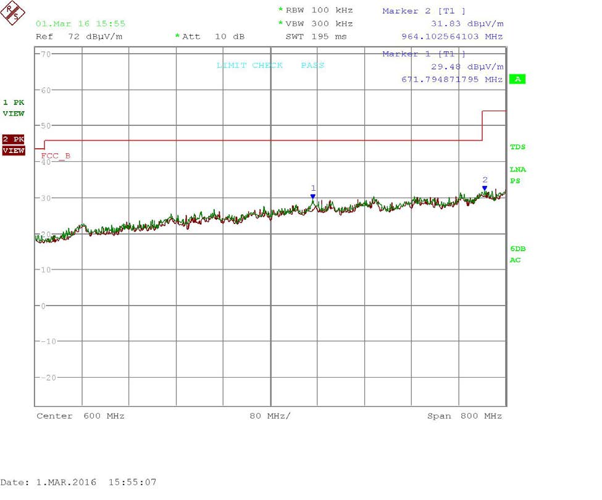Click the Ref 72 dBµV/m value
Screen dimensions: 602x500
[79, 36]
